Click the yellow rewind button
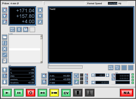This screenshot has height=99, width=136. (54, 93)
